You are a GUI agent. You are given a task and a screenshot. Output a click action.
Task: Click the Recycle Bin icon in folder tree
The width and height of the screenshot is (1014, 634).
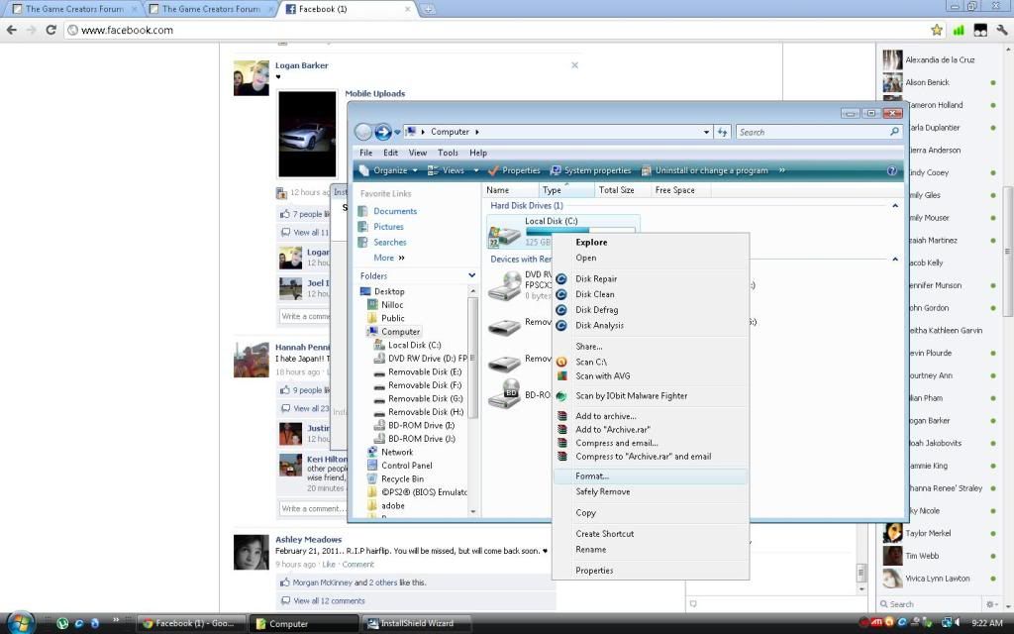372,478
